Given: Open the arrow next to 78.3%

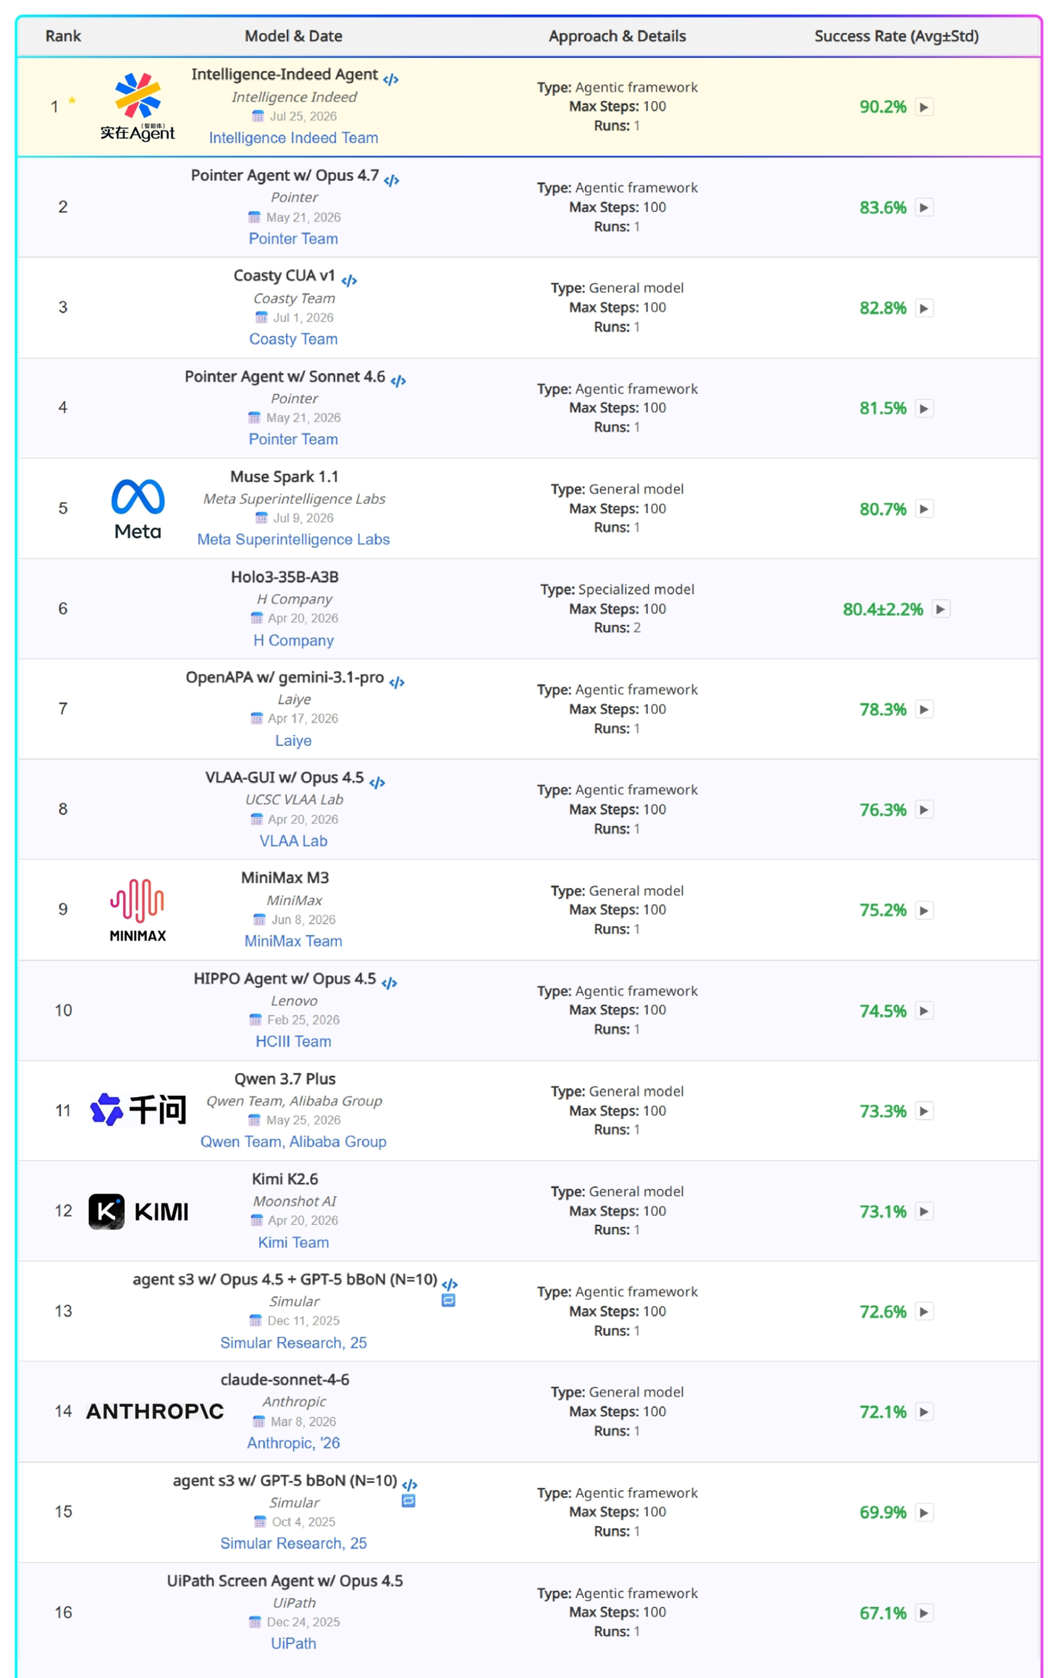Looking at the screenshot, I should click(x=924, y=709).
